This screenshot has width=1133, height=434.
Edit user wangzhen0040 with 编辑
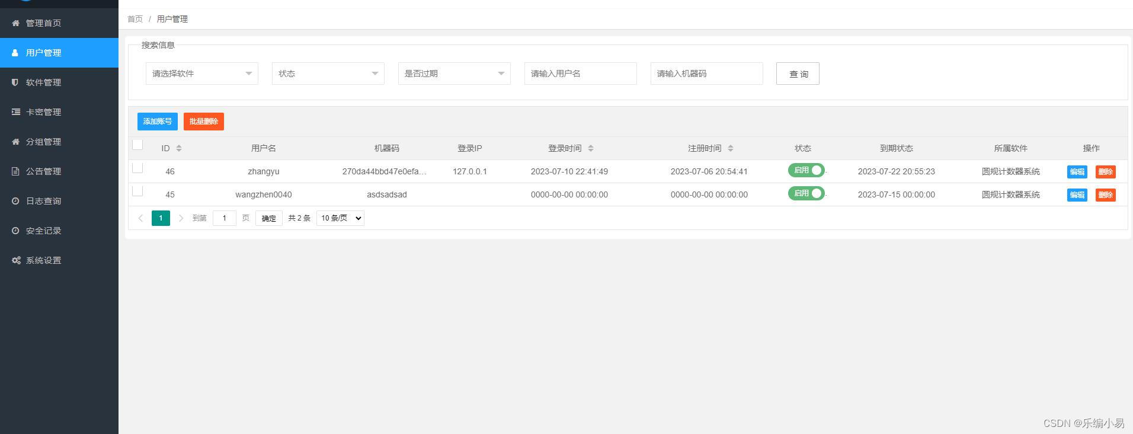coord(1077,195)
